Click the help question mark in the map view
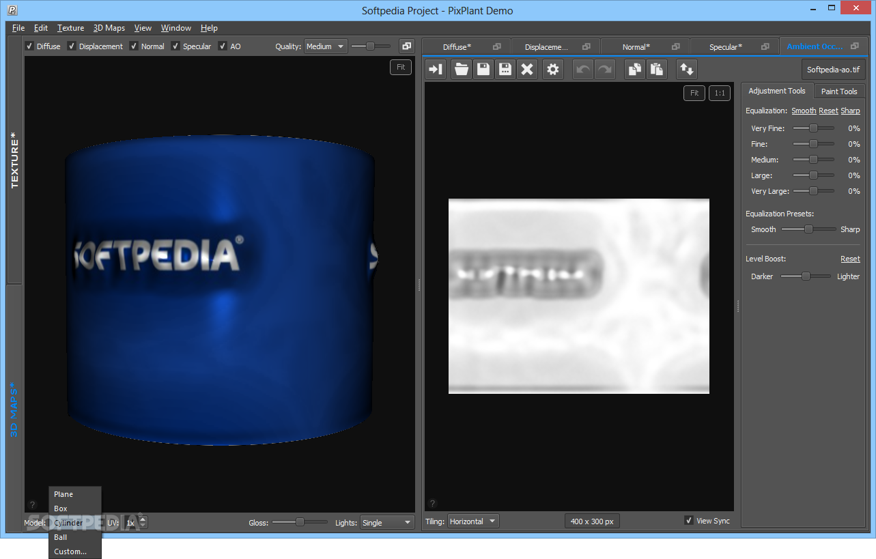Screen dimensions: 876x559 pyautogui.click(x=432, y=504)
